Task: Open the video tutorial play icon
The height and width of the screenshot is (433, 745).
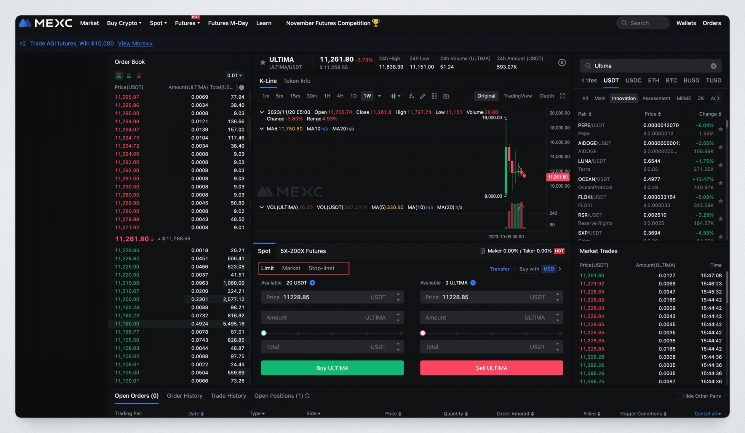Action: [x=562, y=63]
